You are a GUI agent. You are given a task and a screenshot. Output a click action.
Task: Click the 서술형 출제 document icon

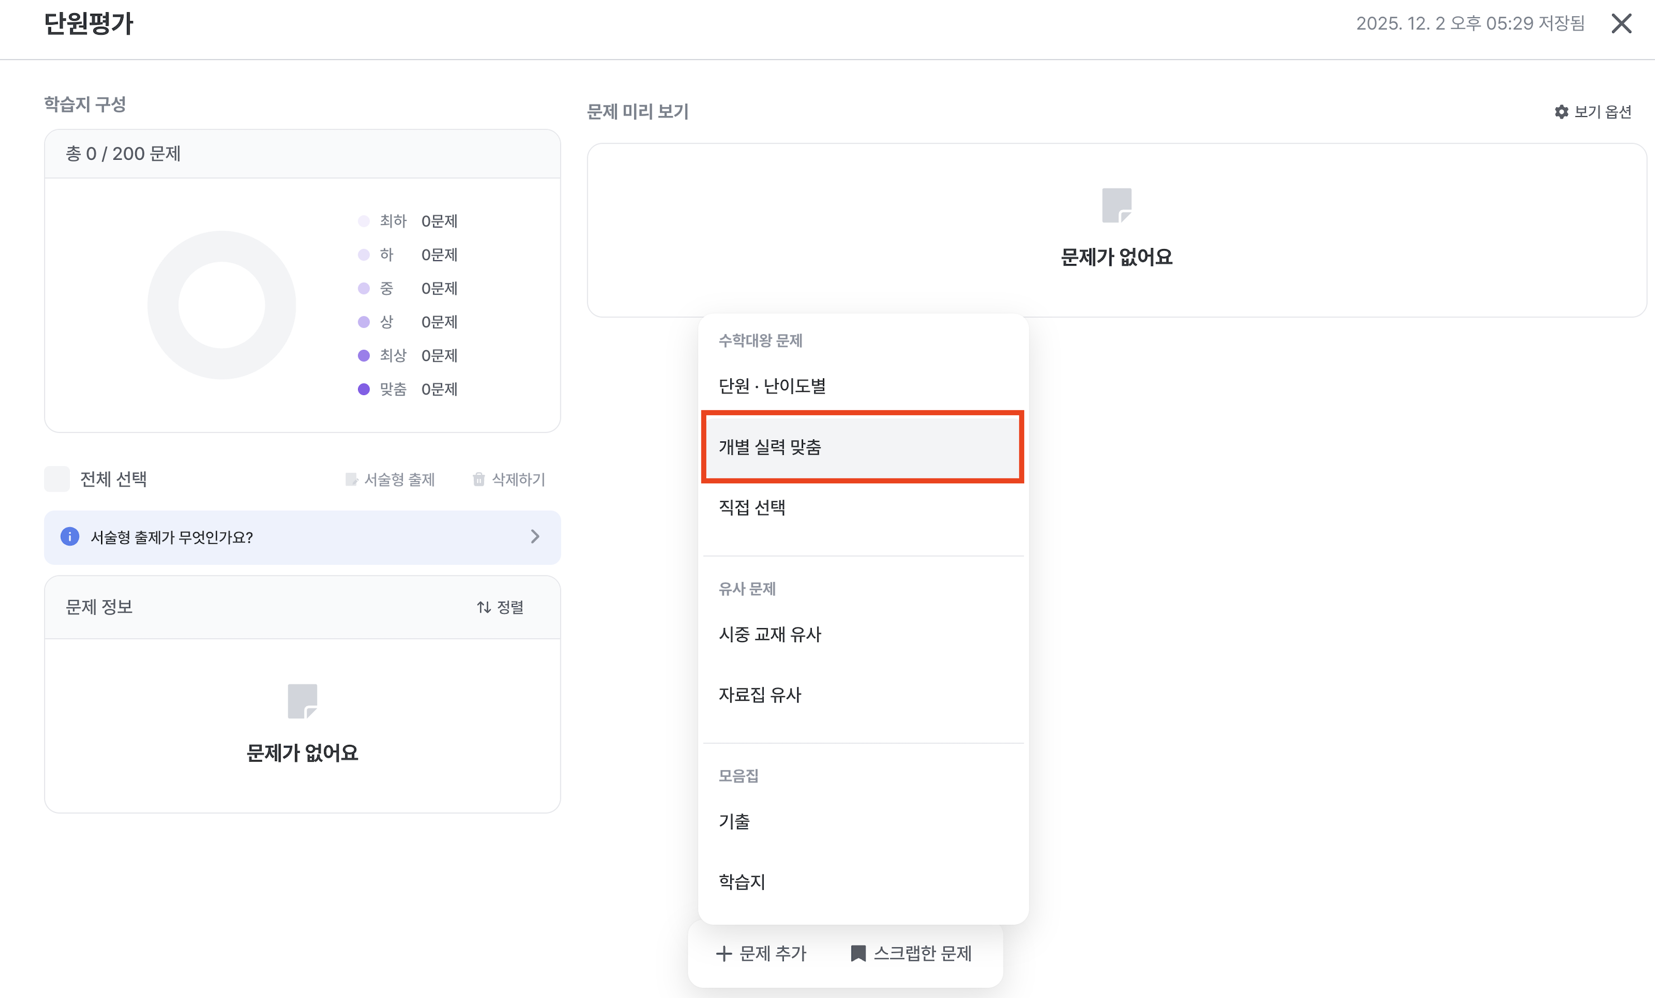click(351, 479)
